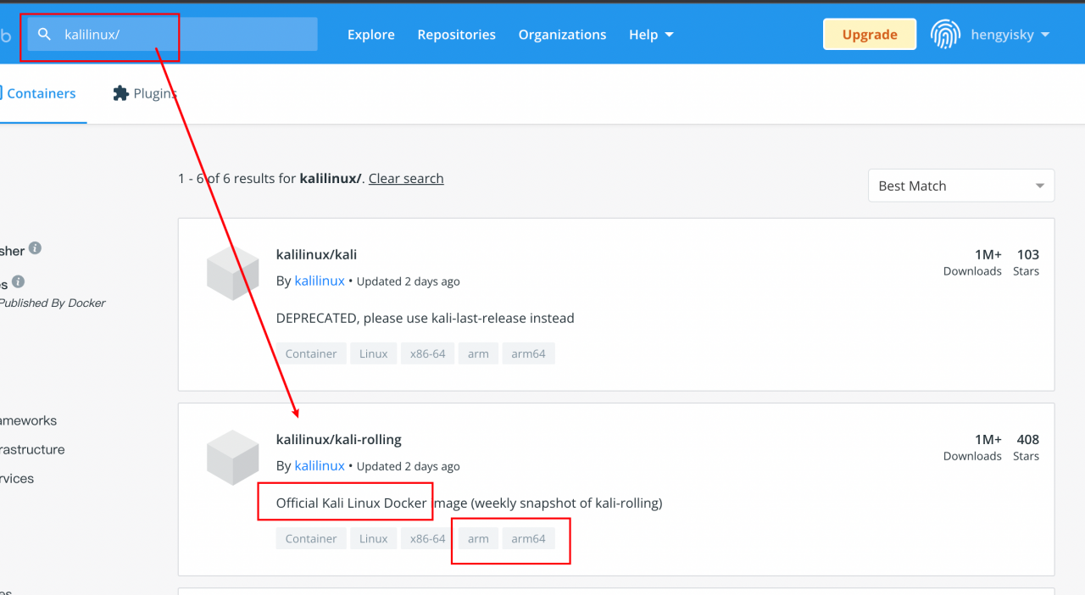
Task: Open the Explore menu item
Action: pos(371,35)
